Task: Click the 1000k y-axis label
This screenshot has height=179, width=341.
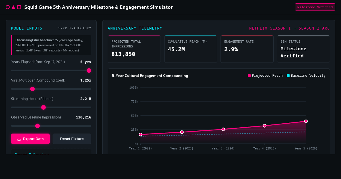Action: pyautogui.click(x=134, y=88)
